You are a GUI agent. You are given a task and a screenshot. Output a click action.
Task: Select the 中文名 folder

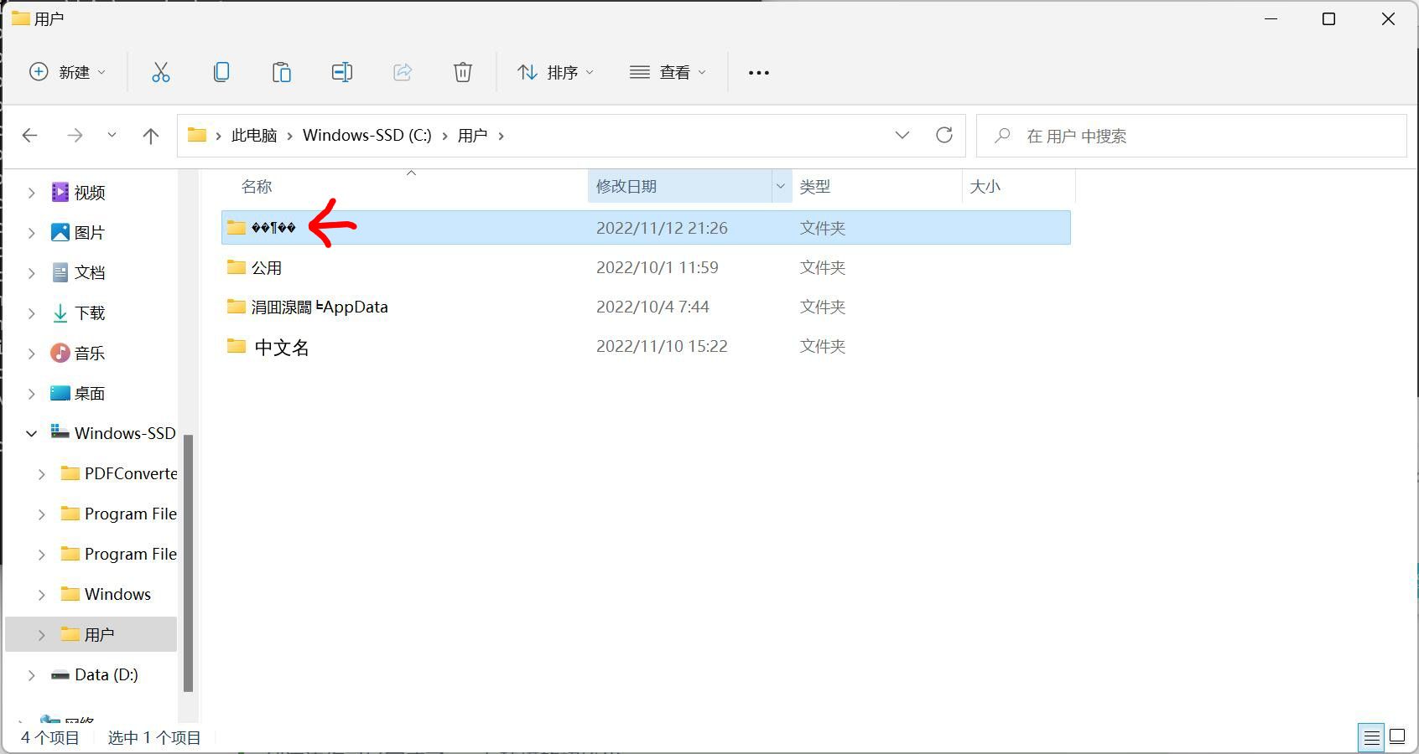tap(282, 347)
